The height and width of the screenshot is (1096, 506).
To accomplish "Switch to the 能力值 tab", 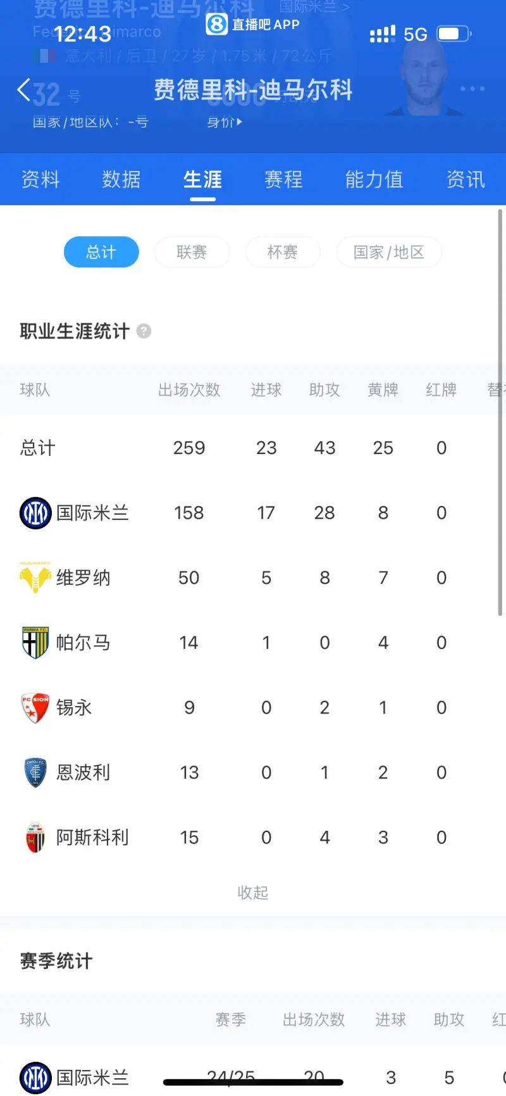I will (374, 180).
